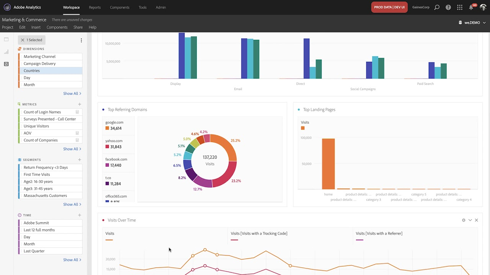
Task: Open the help question mark icon
Action: tap(448, 7)
